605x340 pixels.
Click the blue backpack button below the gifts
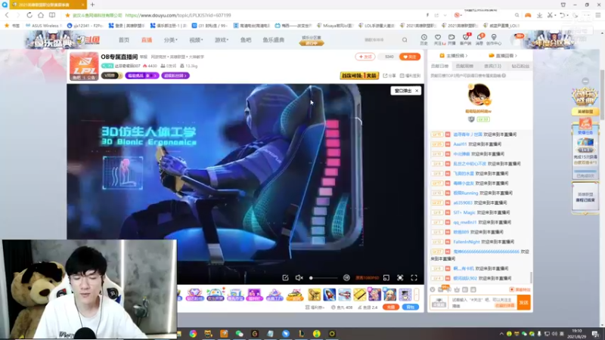411,308
